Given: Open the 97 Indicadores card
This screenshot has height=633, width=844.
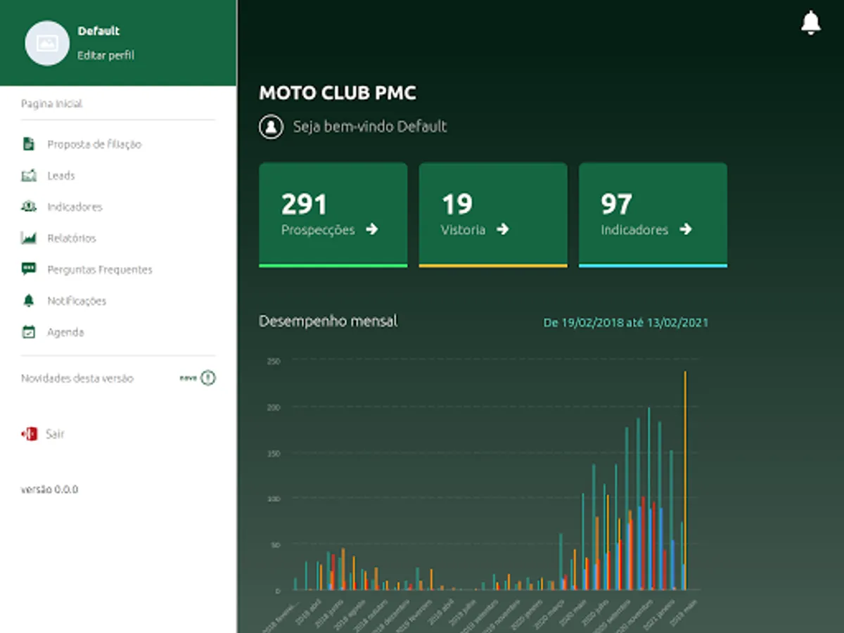Looking at the screenshot, I should 653,215.
